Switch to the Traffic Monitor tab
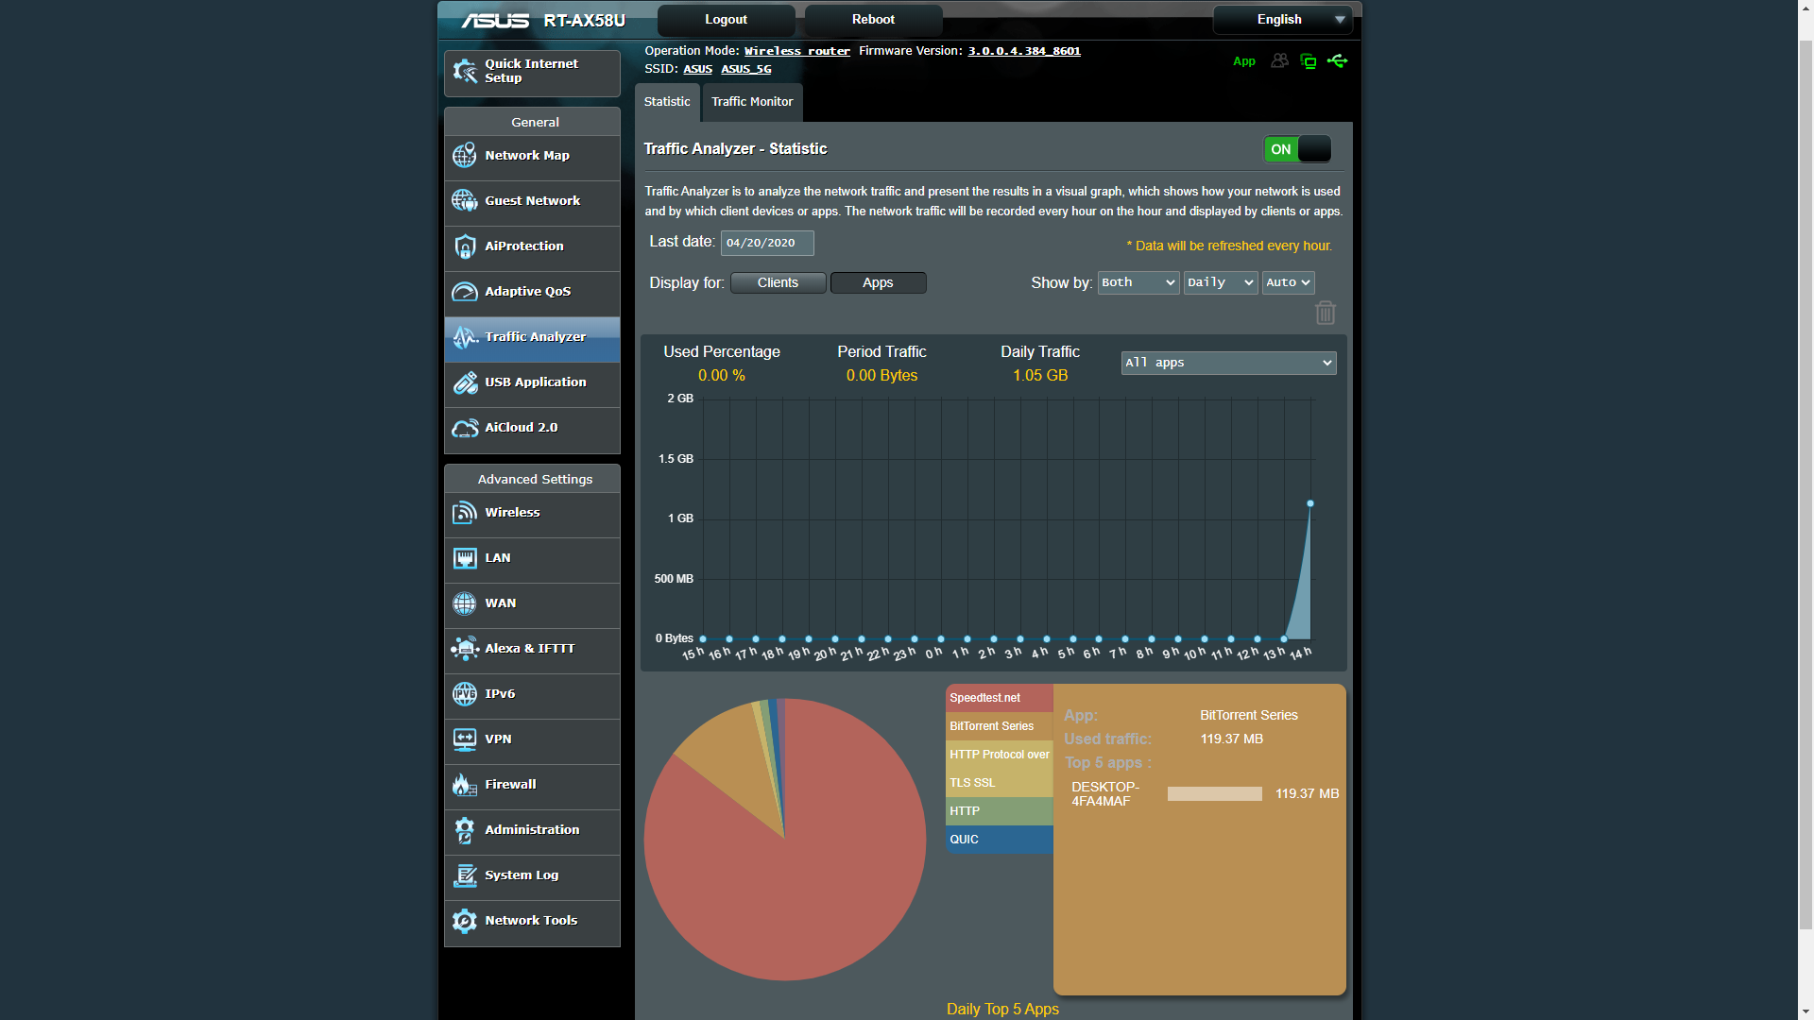The height and width of the screenshot is (1020, 1814). (752, 102)
